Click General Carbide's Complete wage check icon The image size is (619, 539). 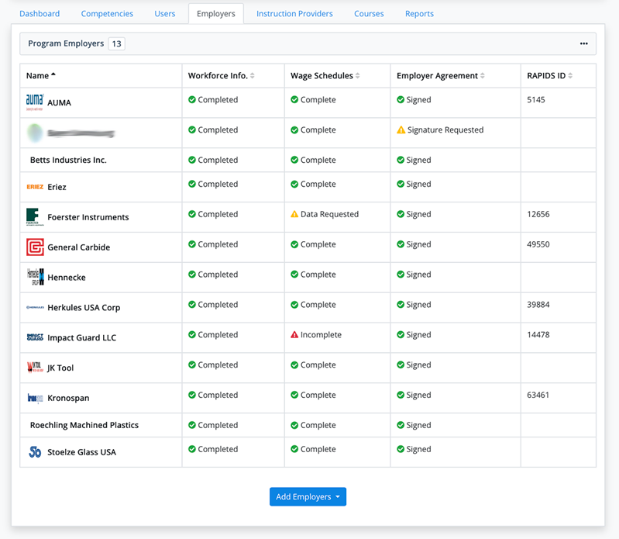pyautogui.click(x=294, y=244)
